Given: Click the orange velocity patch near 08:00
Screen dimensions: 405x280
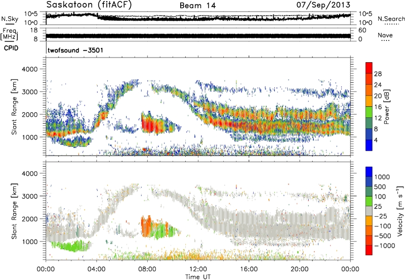Looking at the screenshot, I should [x=146, y=227].
